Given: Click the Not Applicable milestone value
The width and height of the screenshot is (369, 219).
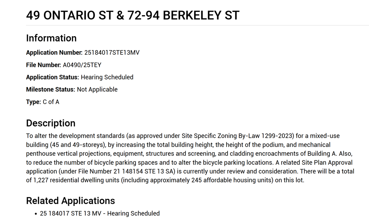Looking at the screenshot, I should tap(97, 89).
